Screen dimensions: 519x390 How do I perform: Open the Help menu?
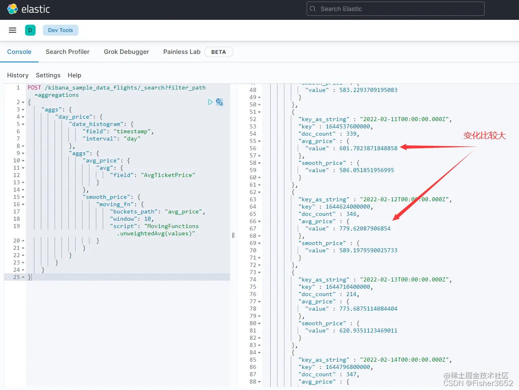(x=74, y=75)
